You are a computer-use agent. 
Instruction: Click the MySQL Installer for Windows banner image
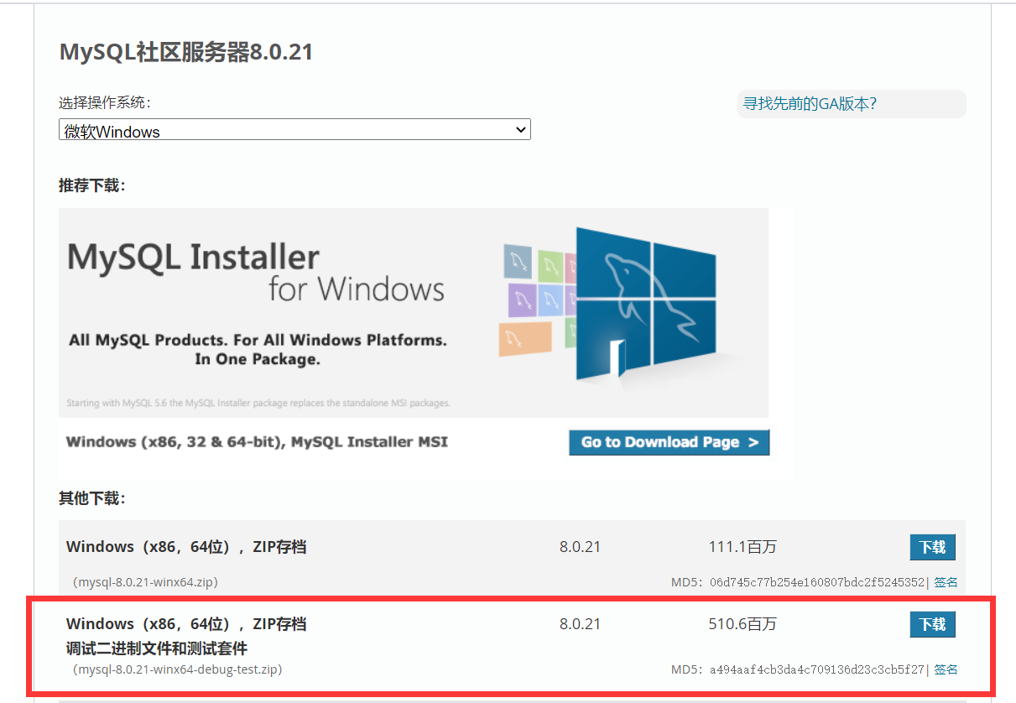pos(414,313)
